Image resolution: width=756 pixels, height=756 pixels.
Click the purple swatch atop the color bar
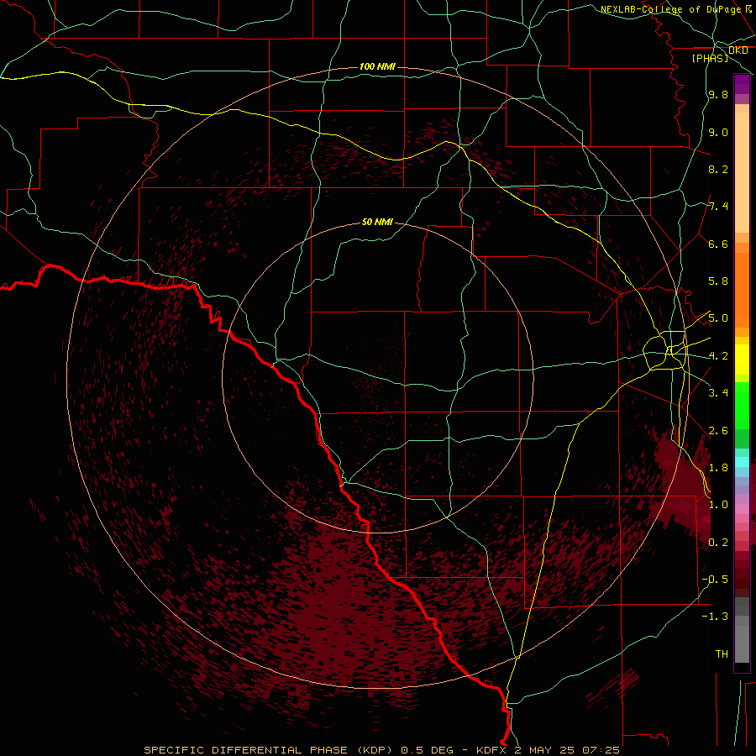coord(742,85)
